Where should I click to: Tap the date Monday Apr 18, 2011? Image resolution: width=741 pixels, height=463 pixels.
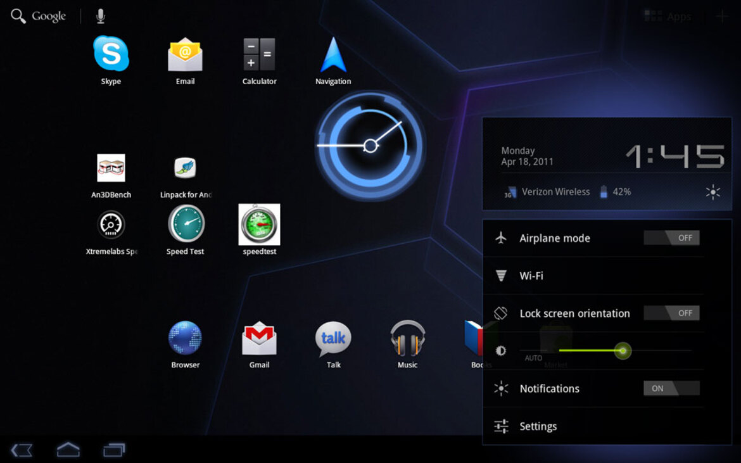[x=528, y=156]
